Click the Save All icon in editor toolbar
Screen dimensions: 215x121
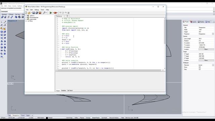[x=37, y=13]
